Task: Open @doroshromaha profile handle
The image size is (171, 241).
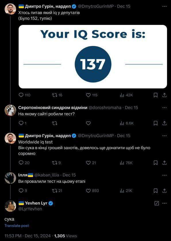Action: pyautogui.click(x=105, y=108)
